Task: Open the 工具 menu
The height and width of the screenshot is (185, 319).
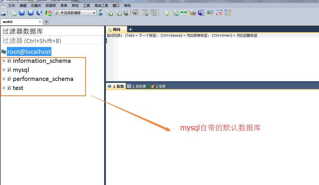Action: (x=87, y=5)
